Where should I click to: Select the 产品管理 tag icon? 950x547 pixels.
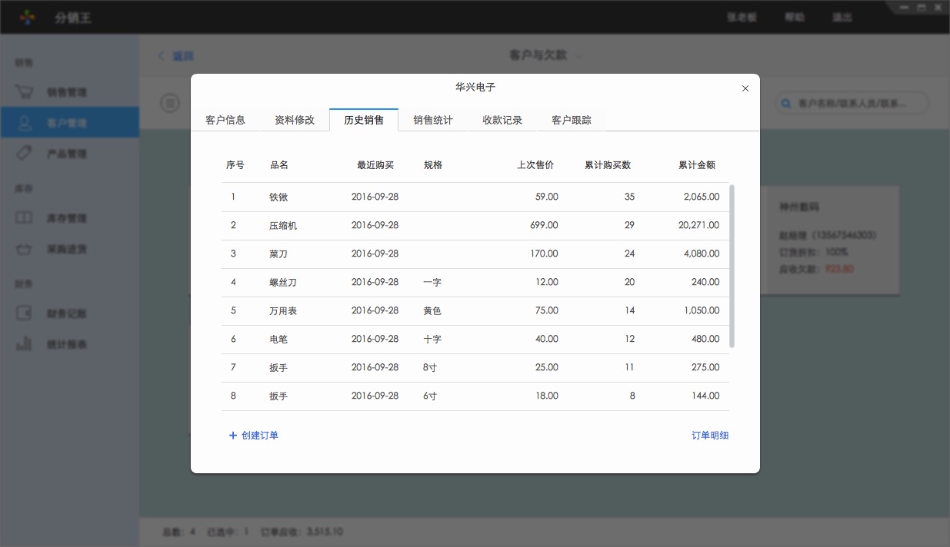tap(25, 154)
